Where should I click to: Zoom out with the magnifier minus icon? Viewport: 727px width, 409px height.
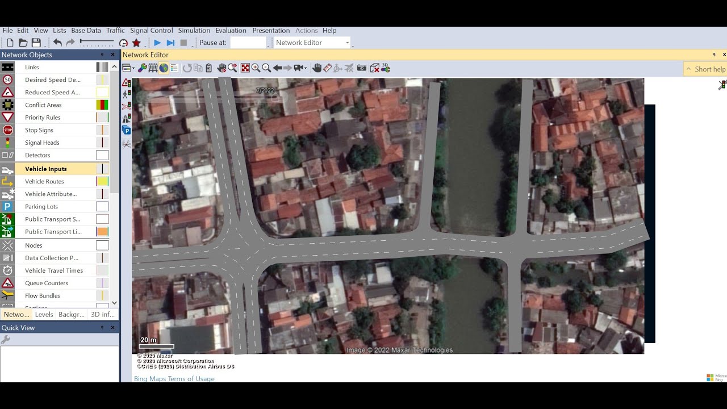click(x=266, y=68)
